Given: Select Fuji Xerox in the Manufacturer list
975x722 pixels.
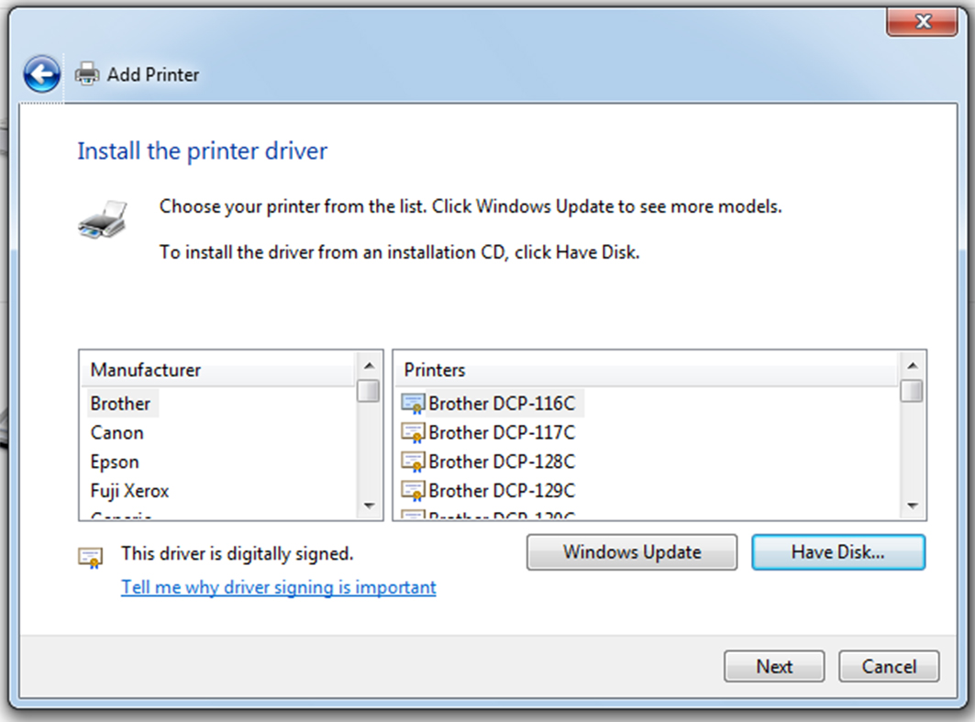Looking at the screenshot, I should [129, 492].
